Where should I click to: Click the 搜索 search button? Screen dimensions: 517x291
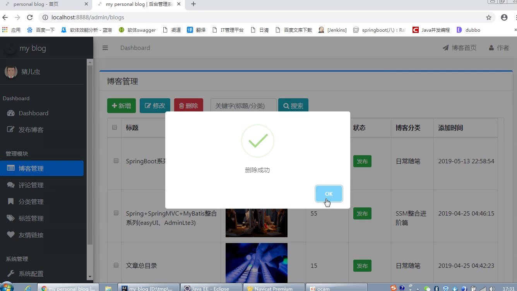tap(293, 106)
